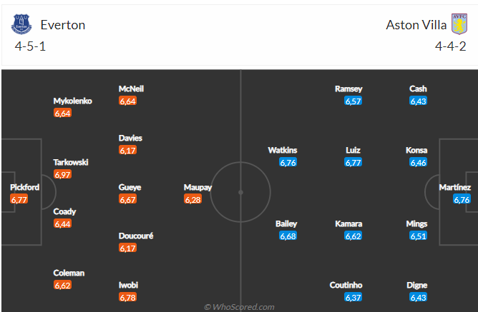Click the WhoScored.com watermark
Image resolution: width=478 pixels, height=312 pixels.
[x=239, y=306]
